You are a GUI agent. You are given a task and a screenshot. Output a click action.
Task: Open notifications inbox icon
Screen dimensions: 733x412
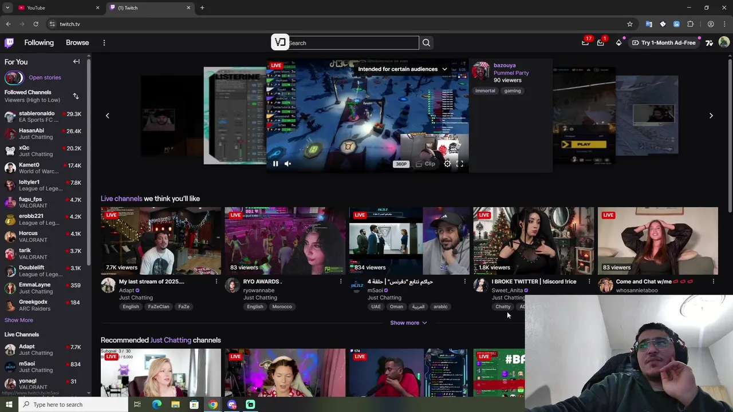click(x=601, y=42)
